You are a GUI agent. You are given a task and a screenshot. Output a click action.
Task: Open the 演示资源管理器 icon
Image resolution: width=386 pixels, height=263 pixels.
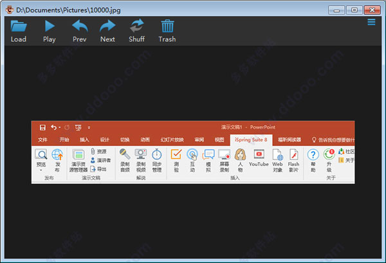78,154
